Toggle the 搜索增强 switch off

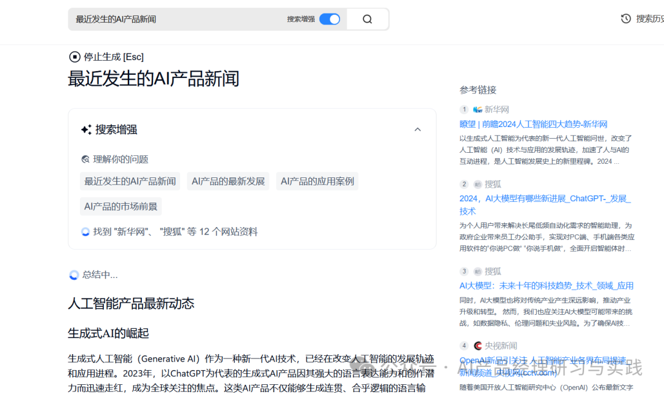pyautogui.click(x=330, y=19)
